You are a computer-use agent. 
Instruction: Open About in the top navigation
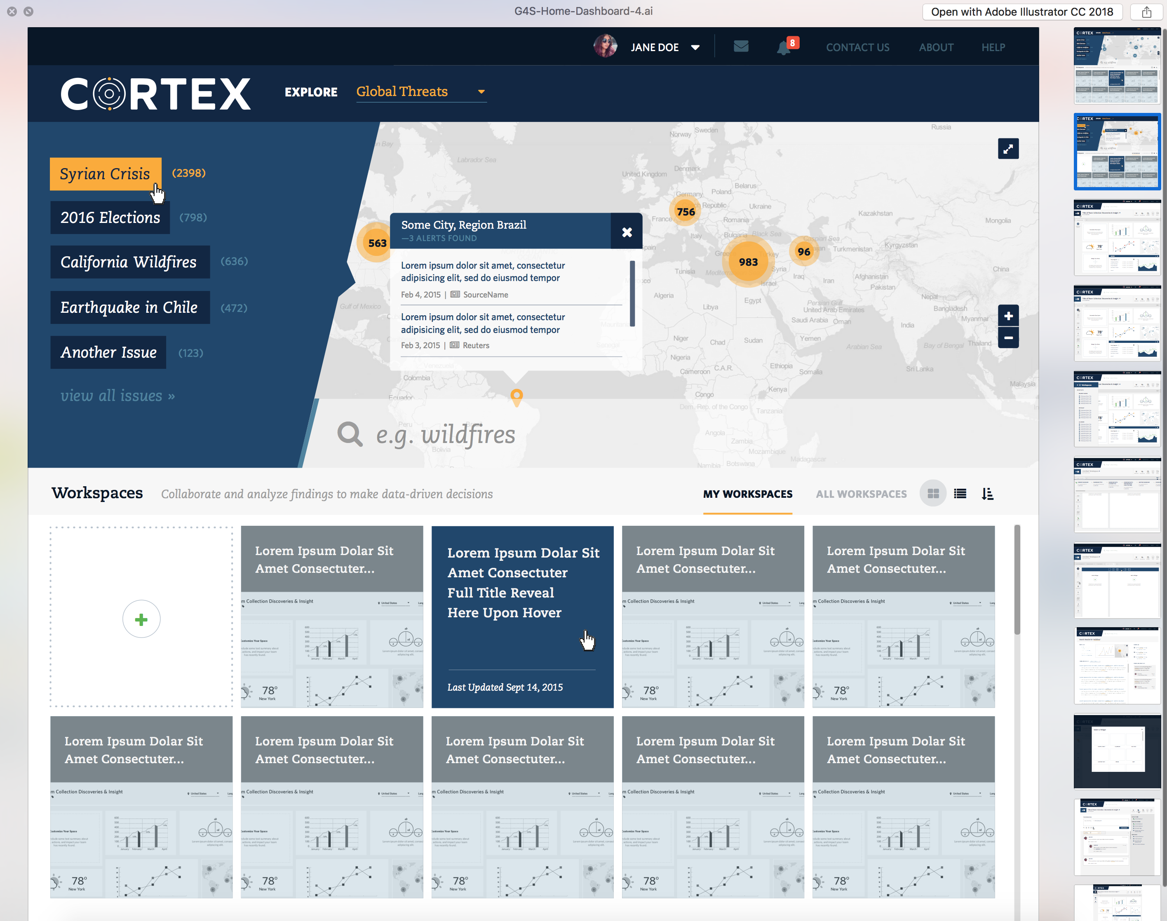point(936,47)
